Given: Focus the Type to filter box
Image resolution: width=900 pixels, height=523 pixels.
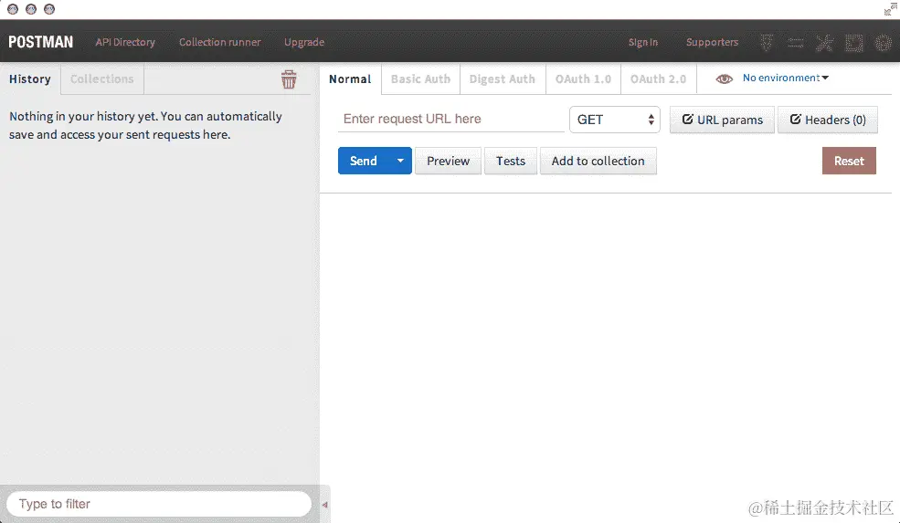Looking at the screenshot, I should pos(159,504).
